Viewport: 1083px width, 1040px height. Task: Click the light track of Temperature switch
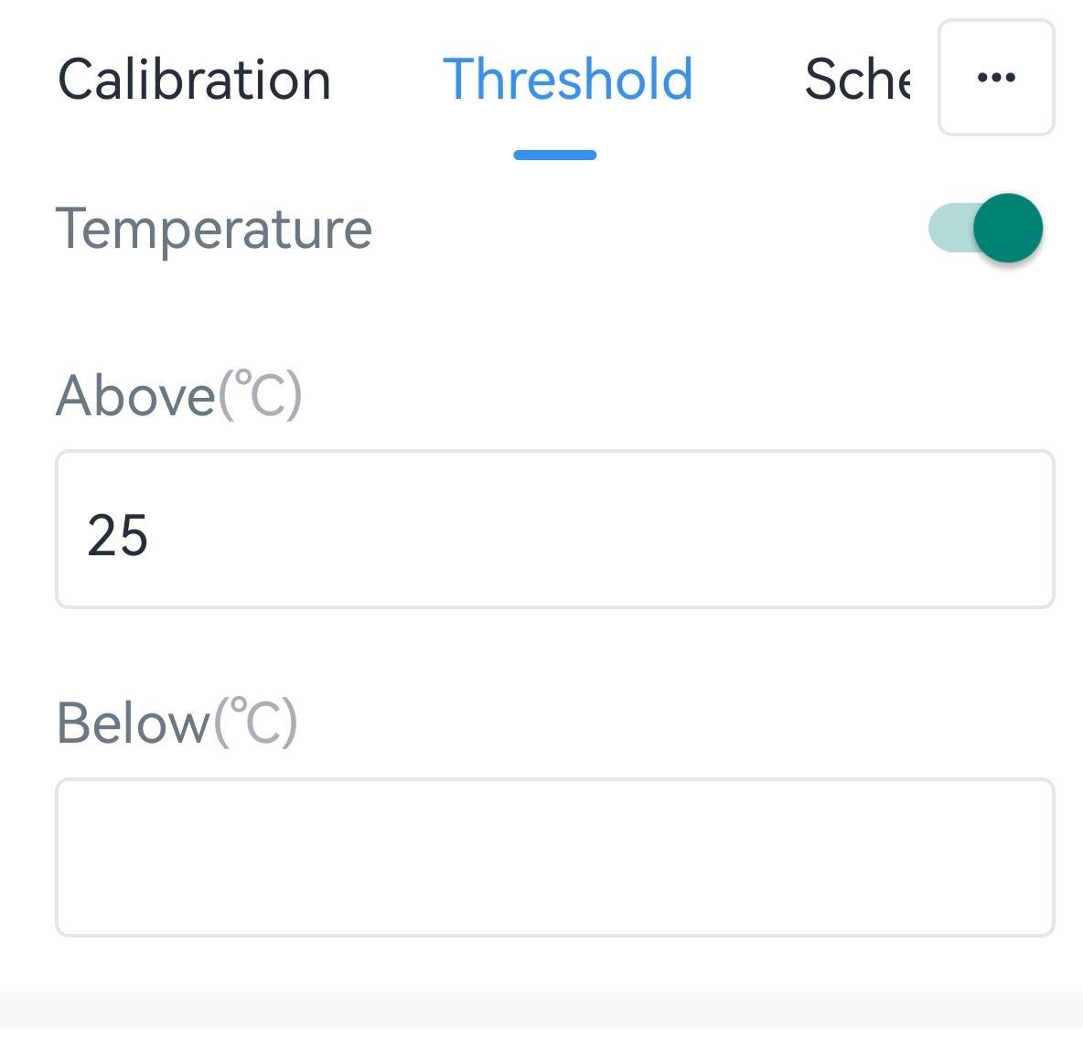coord(948,228)
